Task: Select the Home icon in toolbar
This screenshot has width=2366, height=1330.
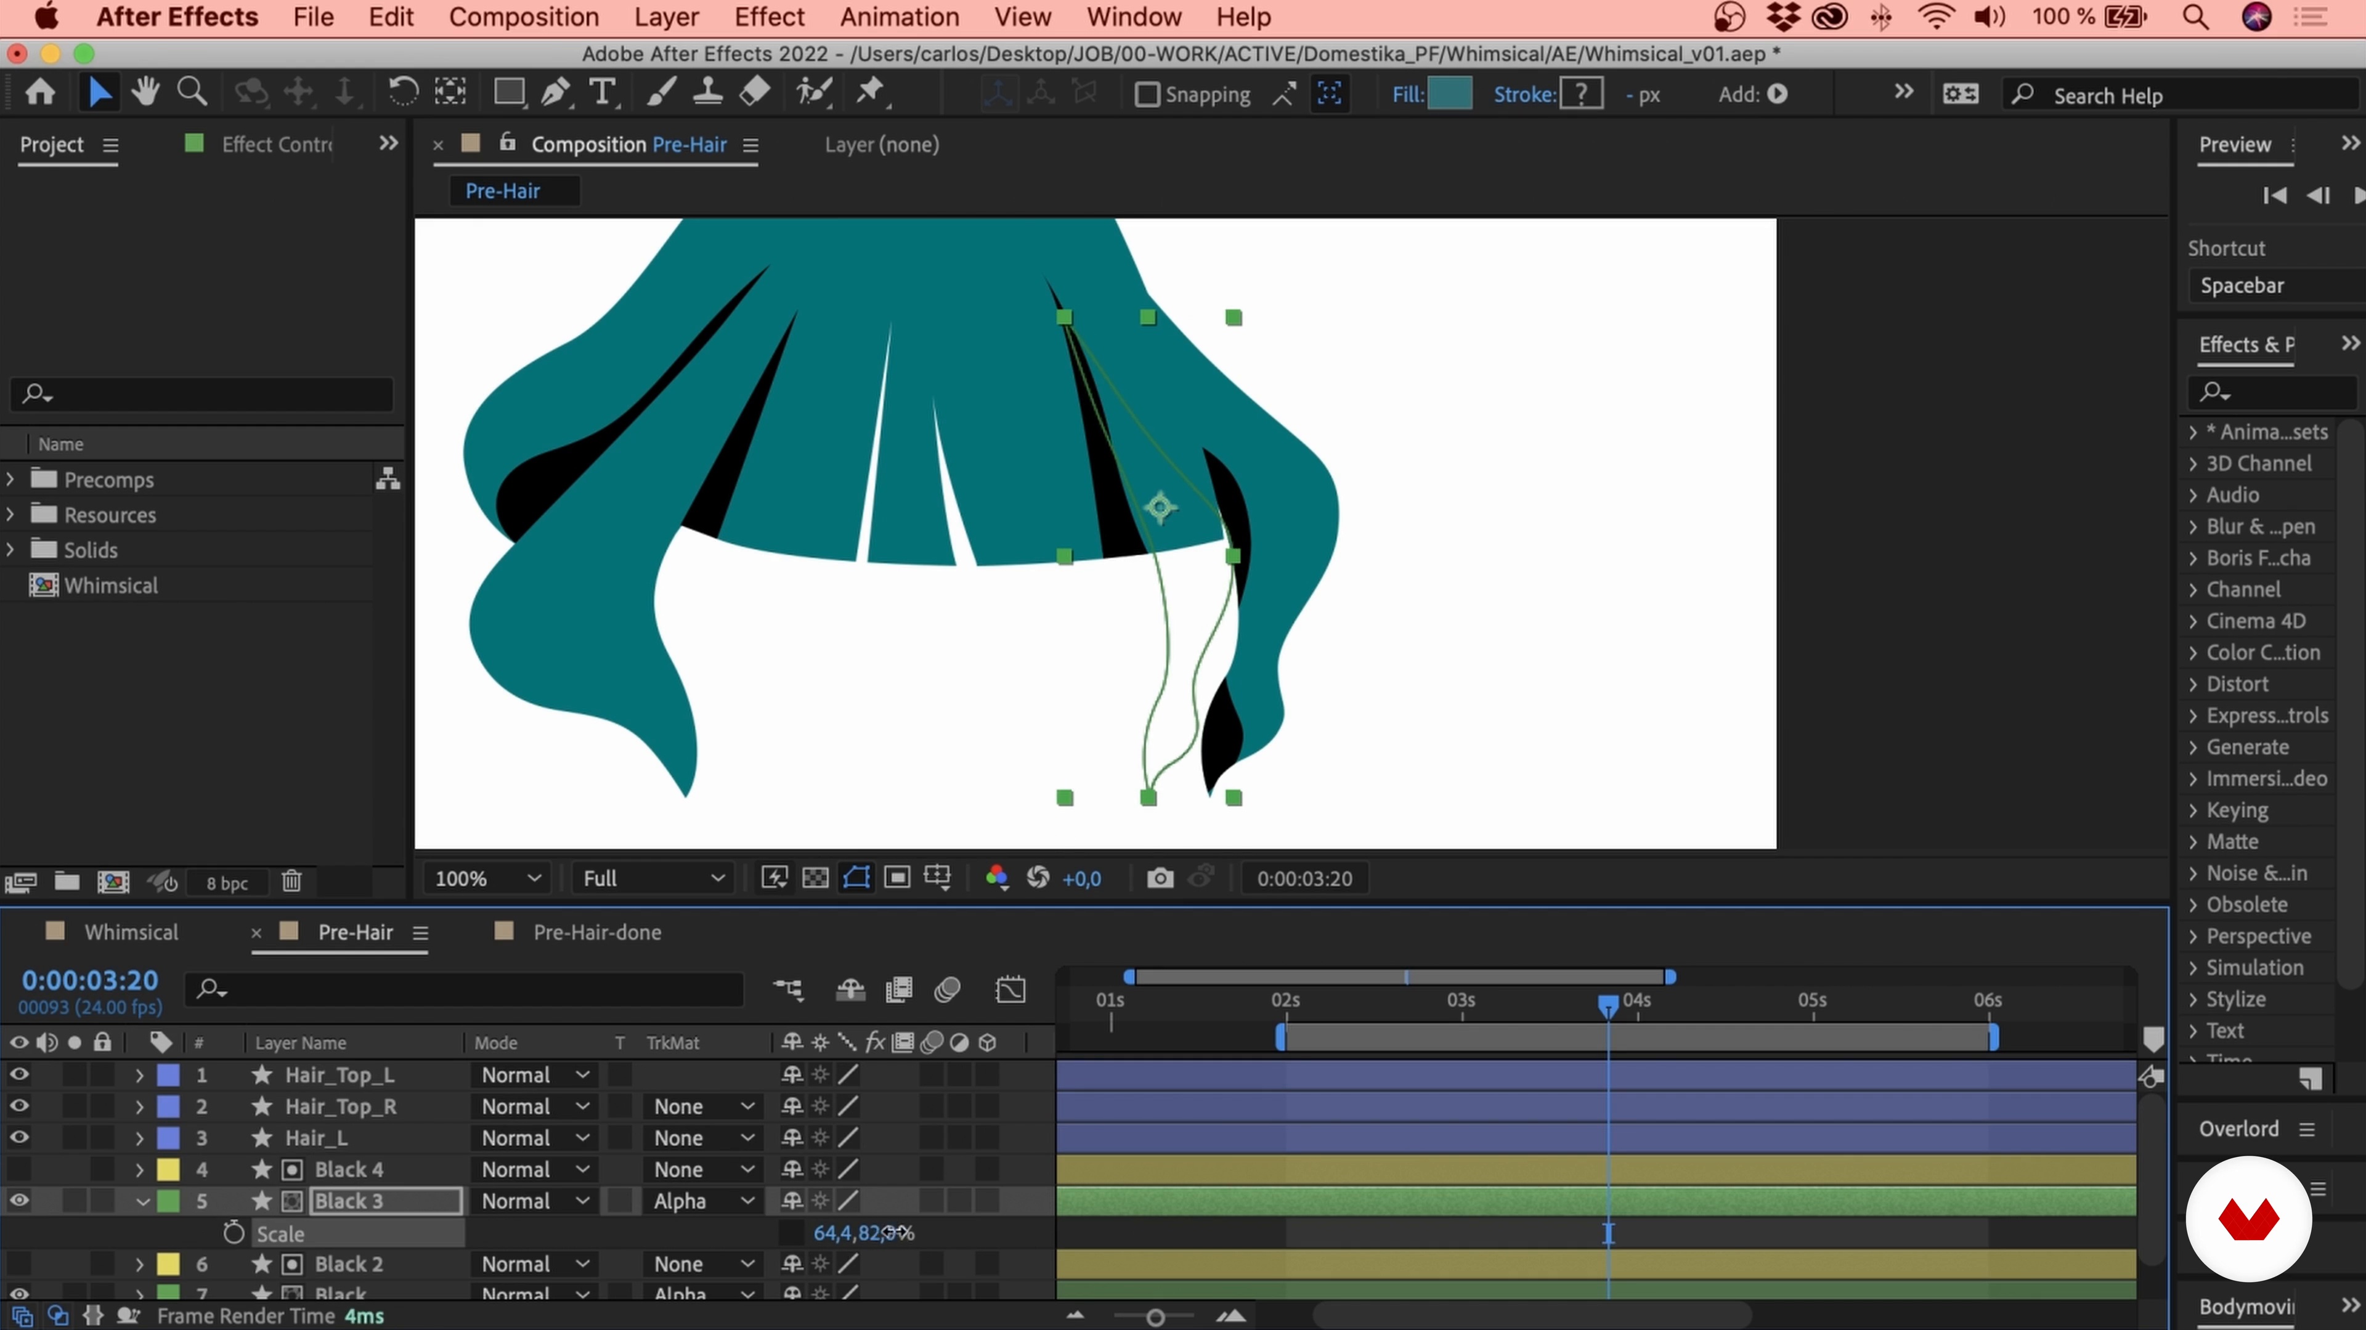Action: (x=39, y=93)
